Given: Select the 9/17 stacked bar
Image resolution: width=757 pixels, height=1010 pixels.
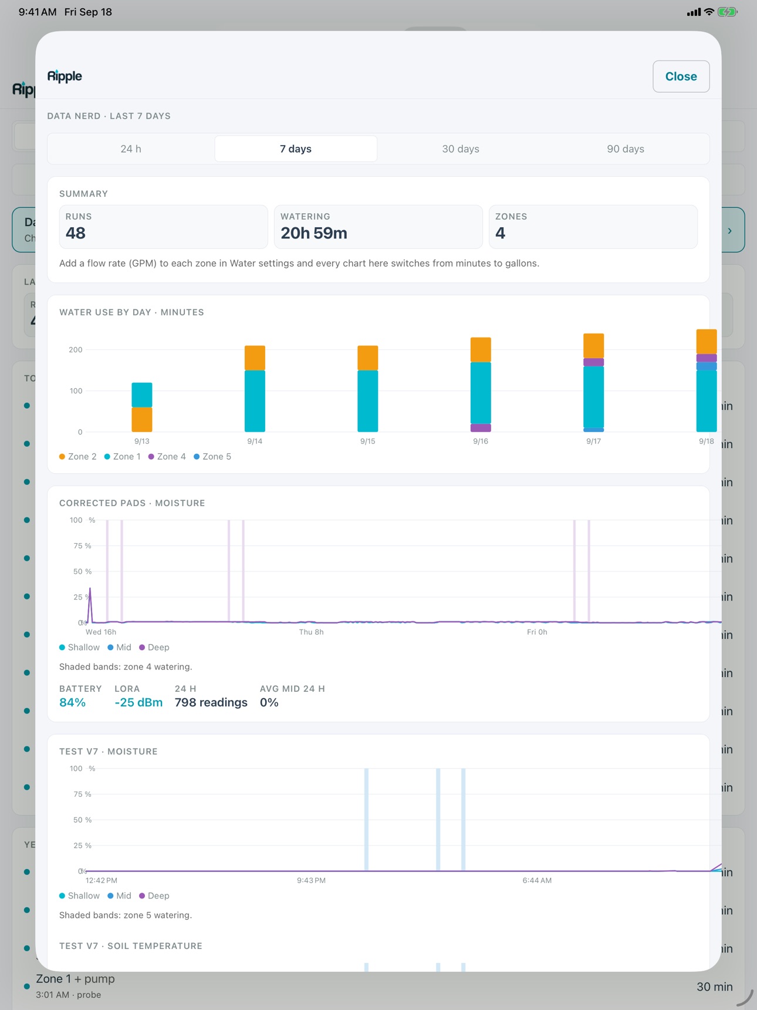Looking at the screenshot, I should 594,383.
